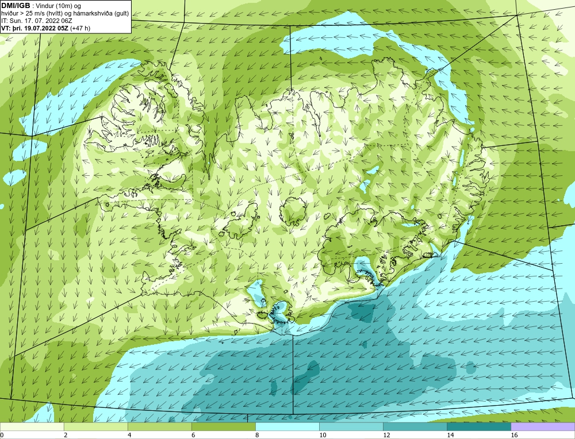Click the 10–12 m/s turquoise swatch
Screen dimensions: 575x439
coord(351,426)
